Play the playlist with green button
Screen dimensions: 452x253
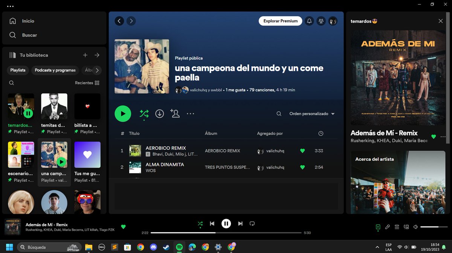[x=123, y=113]
